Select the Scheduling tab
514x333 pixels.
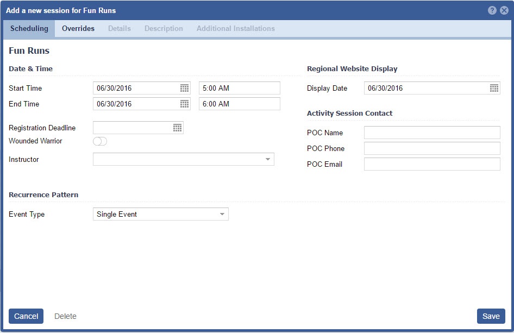(29, 29)
